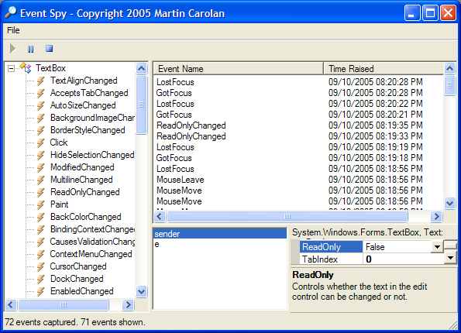The width and height of the screenshot is (461, 333).
Task: Click tree vertical scrollbar thumb
Action: click(142, 105)
